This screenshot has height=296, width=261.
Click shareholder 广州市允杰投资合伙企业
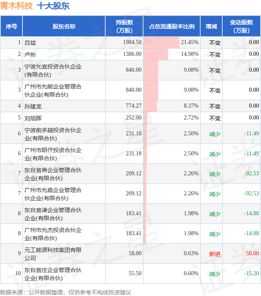tap(53, 234)
